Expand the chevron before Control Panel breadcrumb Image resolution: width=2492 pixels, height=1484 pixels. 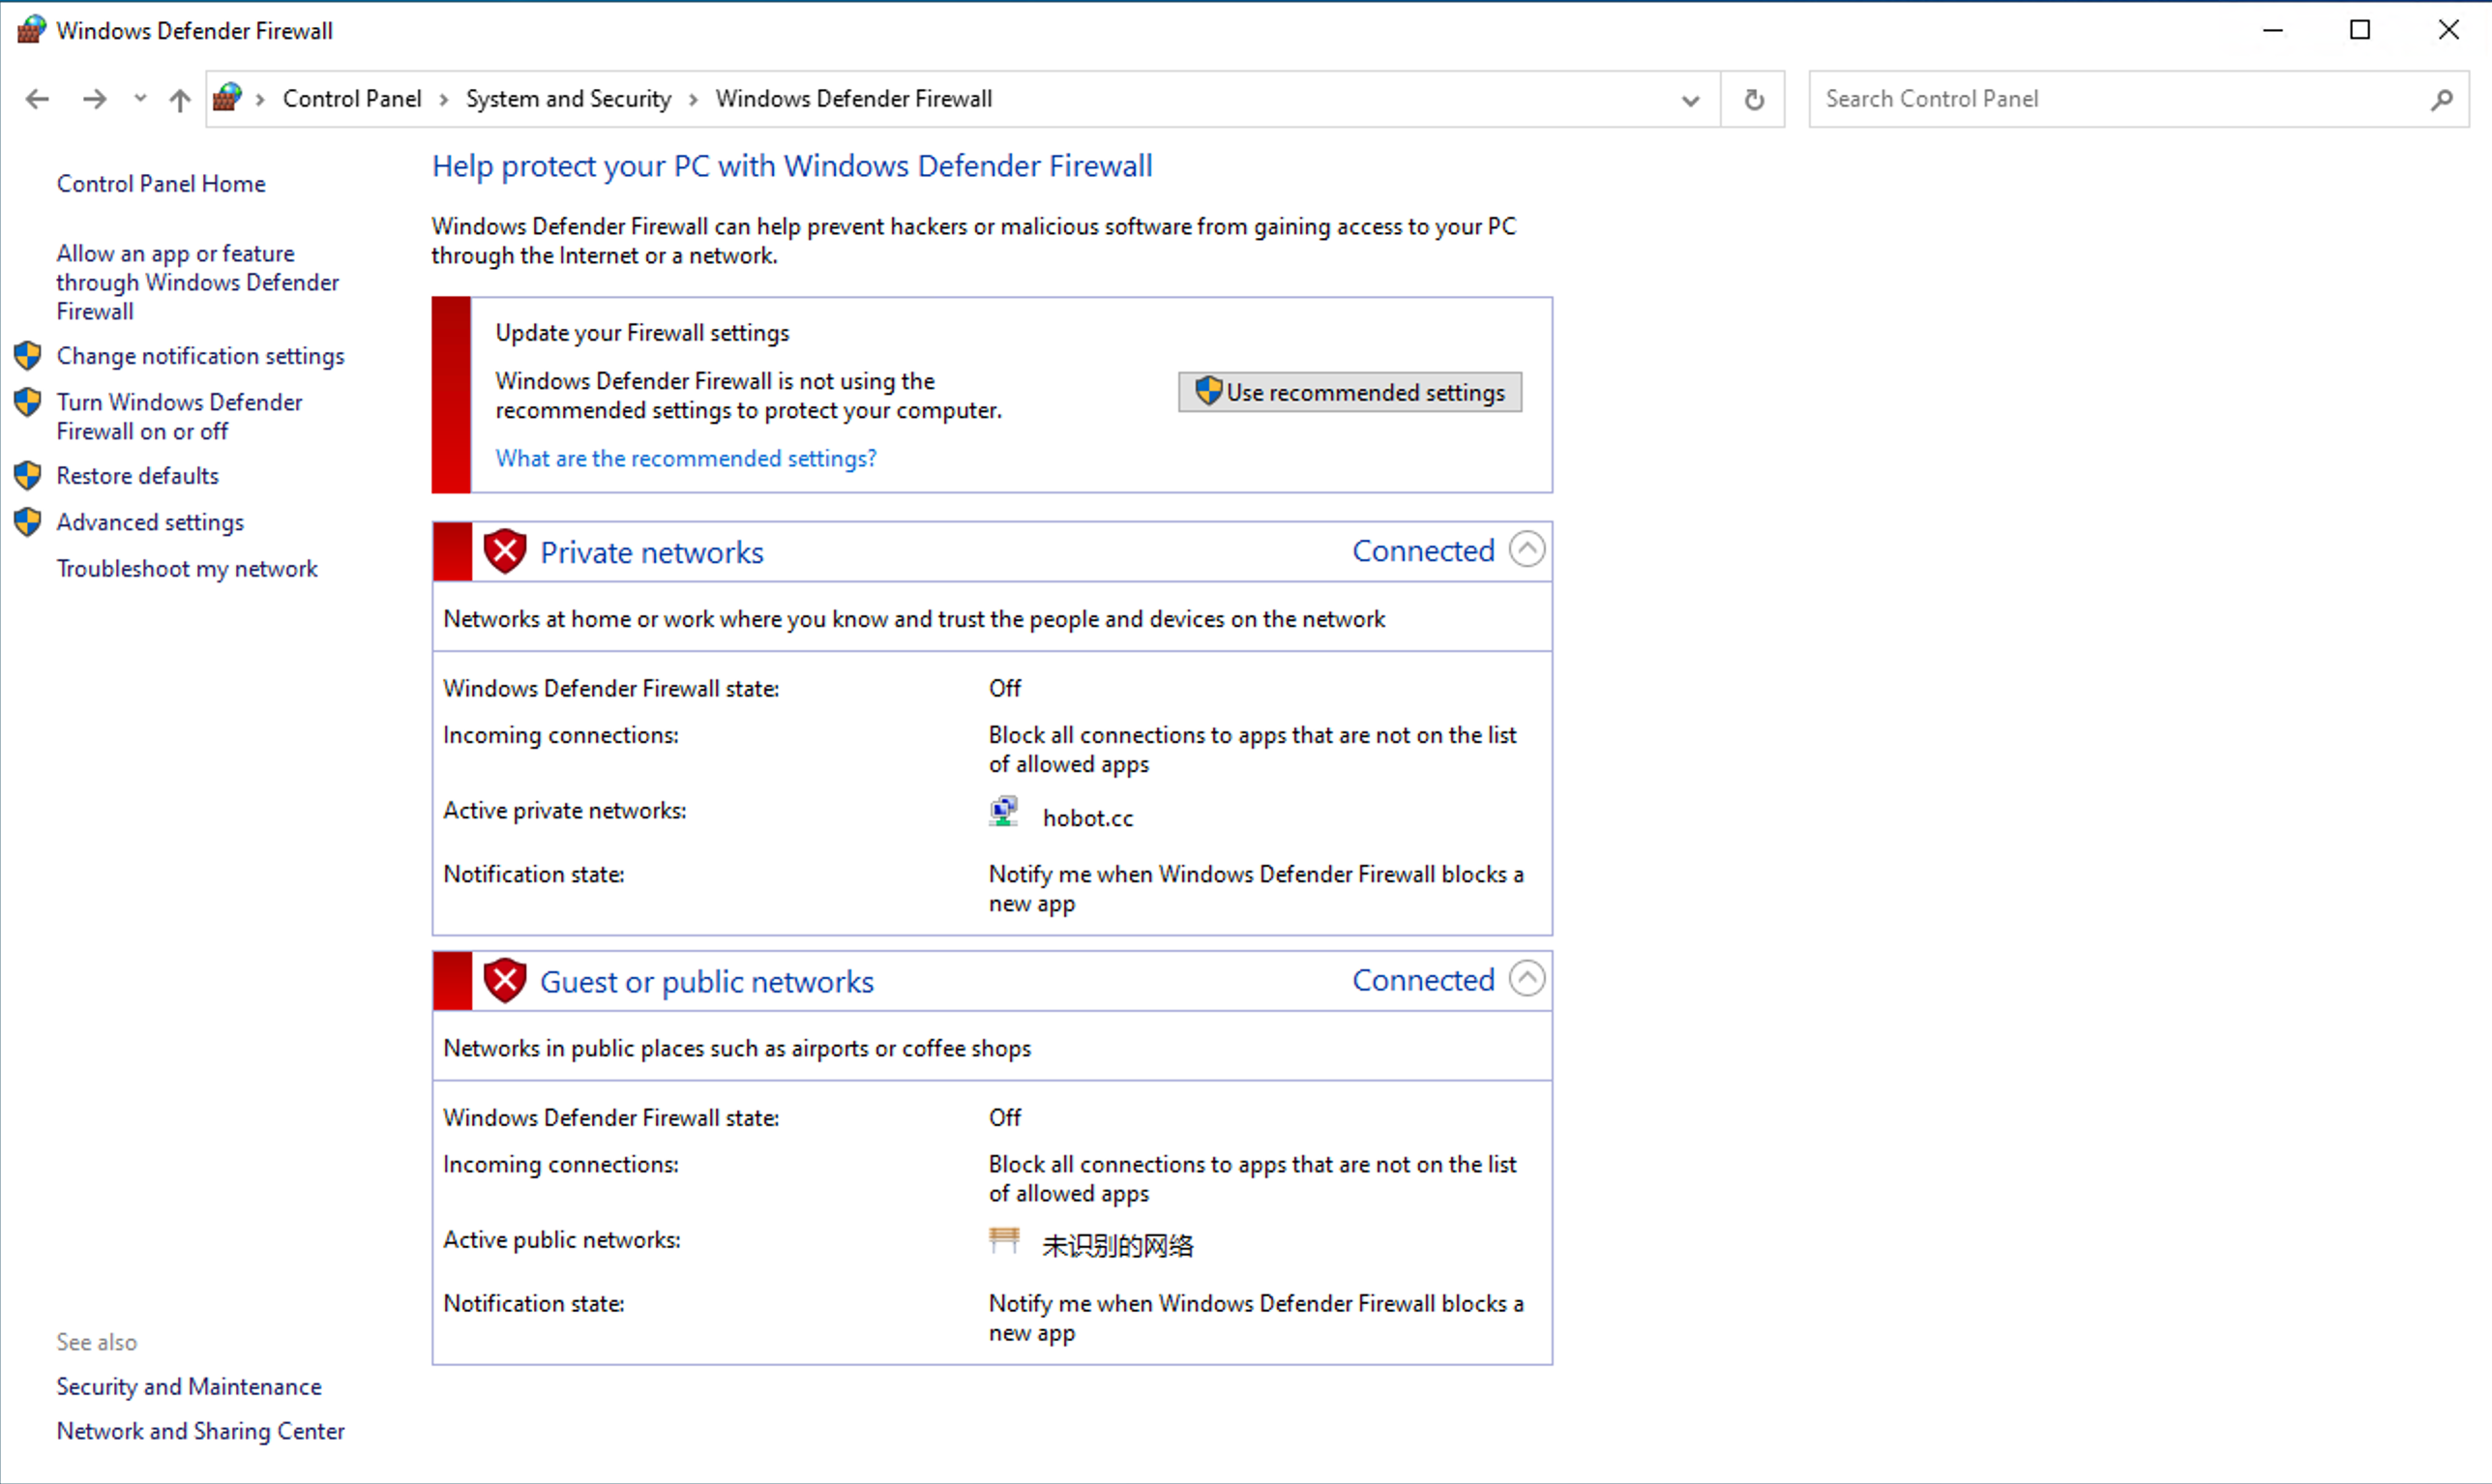pyautogui.click(x=260, y=99)
